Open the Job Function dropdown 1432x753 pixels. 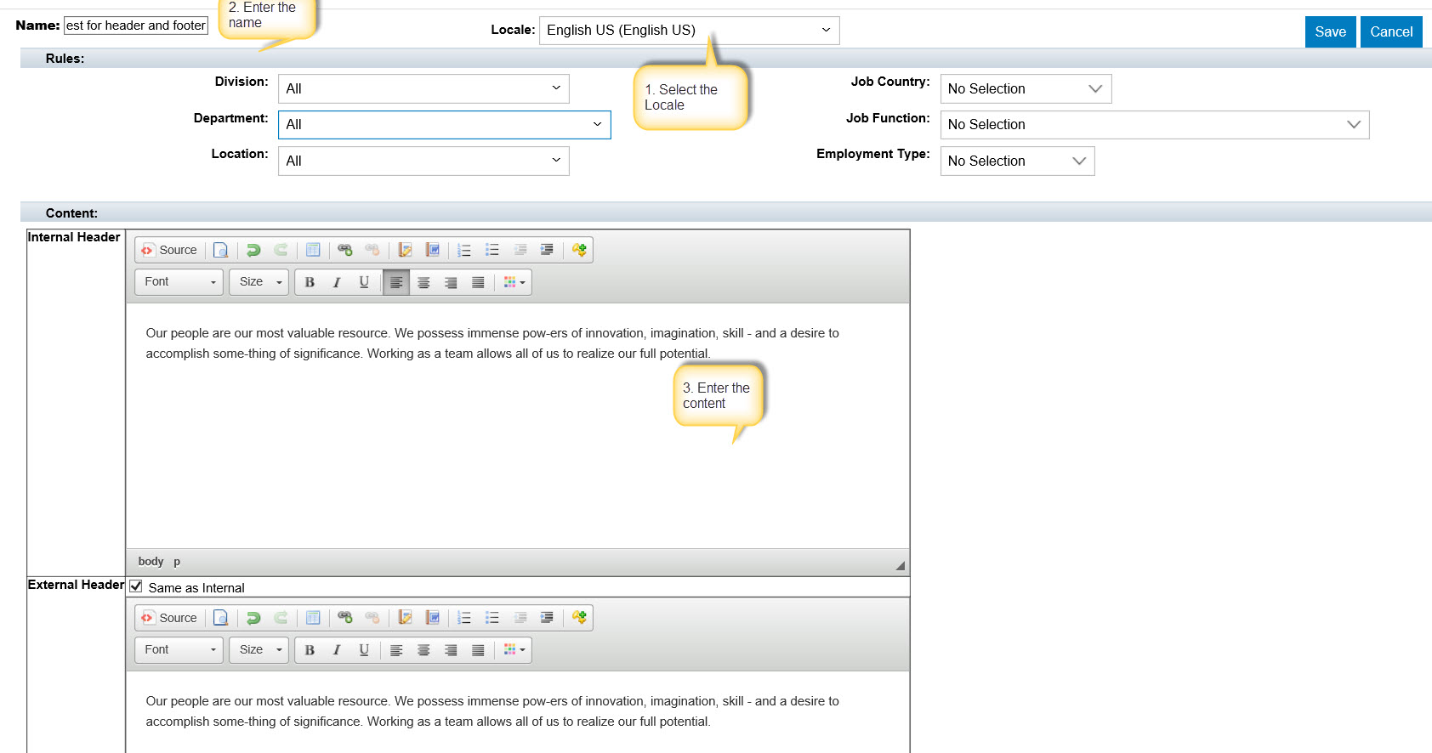tap(1155, 125)
